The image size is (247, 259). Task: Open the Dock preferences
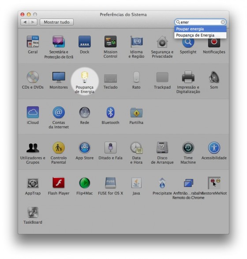tap(85, 41)
